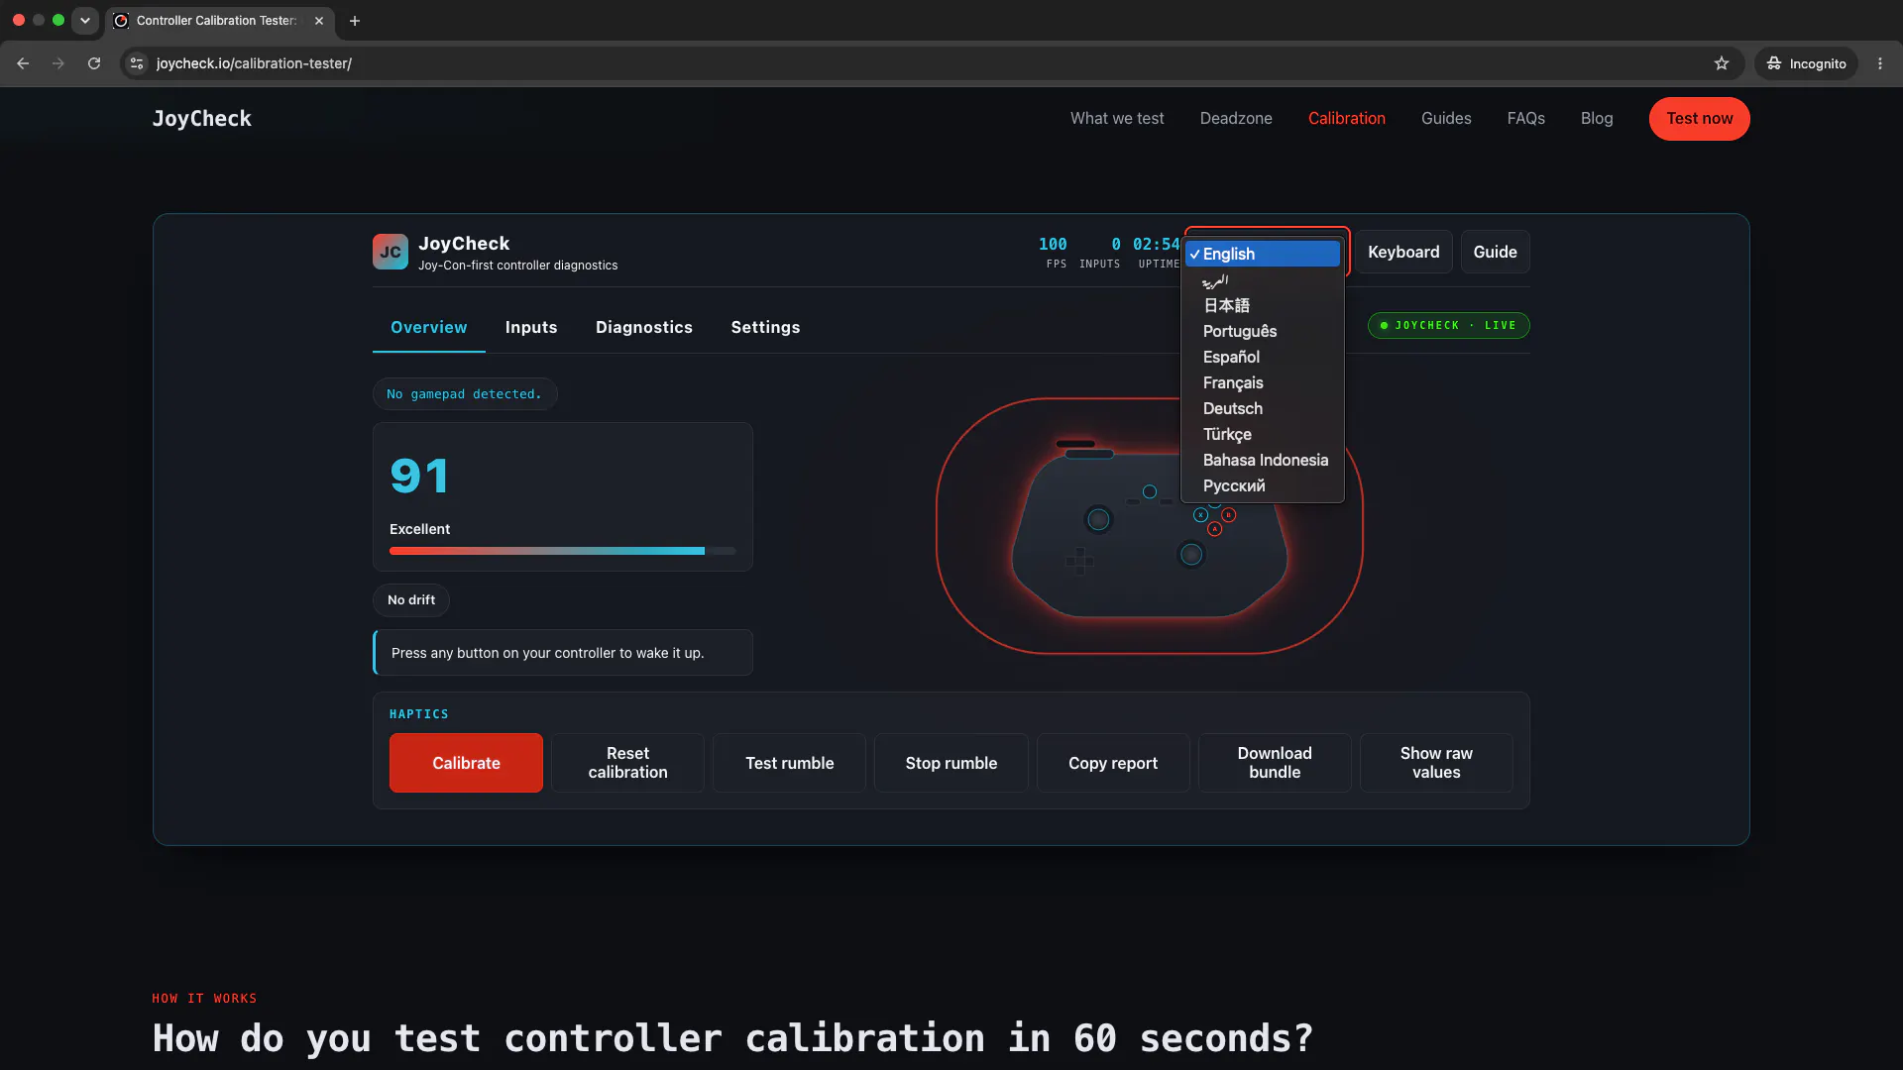Click Stop rumble
Viewport: 1903px width, 1070px height.
coord(951,763)
